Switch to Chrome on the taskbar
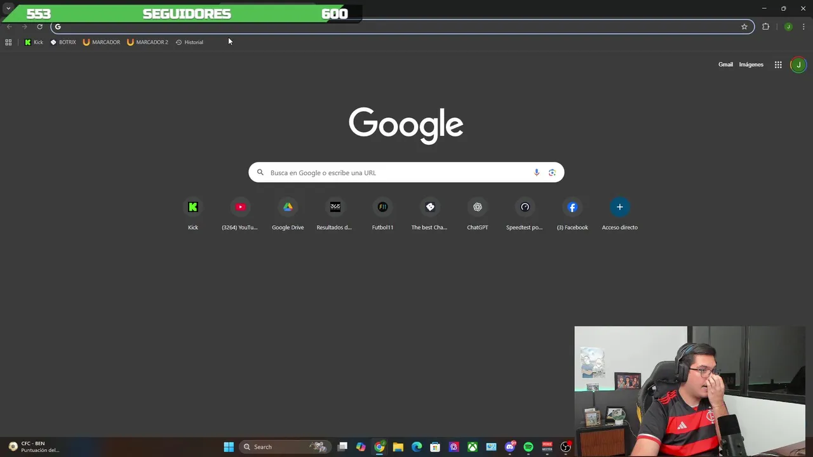The width and height of the screenshot is (813, 457). point(379,447)
